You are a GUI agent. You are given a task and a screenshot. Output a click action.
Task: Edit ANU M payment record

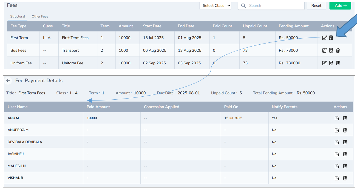(337, 118)
